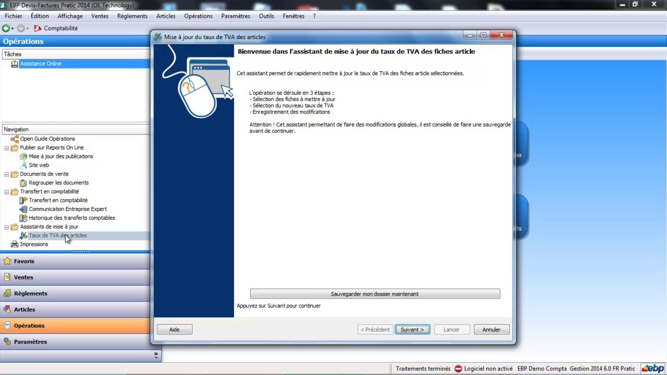
Task: Maximize the TVA update wizard window
Action: pos(483,35)
